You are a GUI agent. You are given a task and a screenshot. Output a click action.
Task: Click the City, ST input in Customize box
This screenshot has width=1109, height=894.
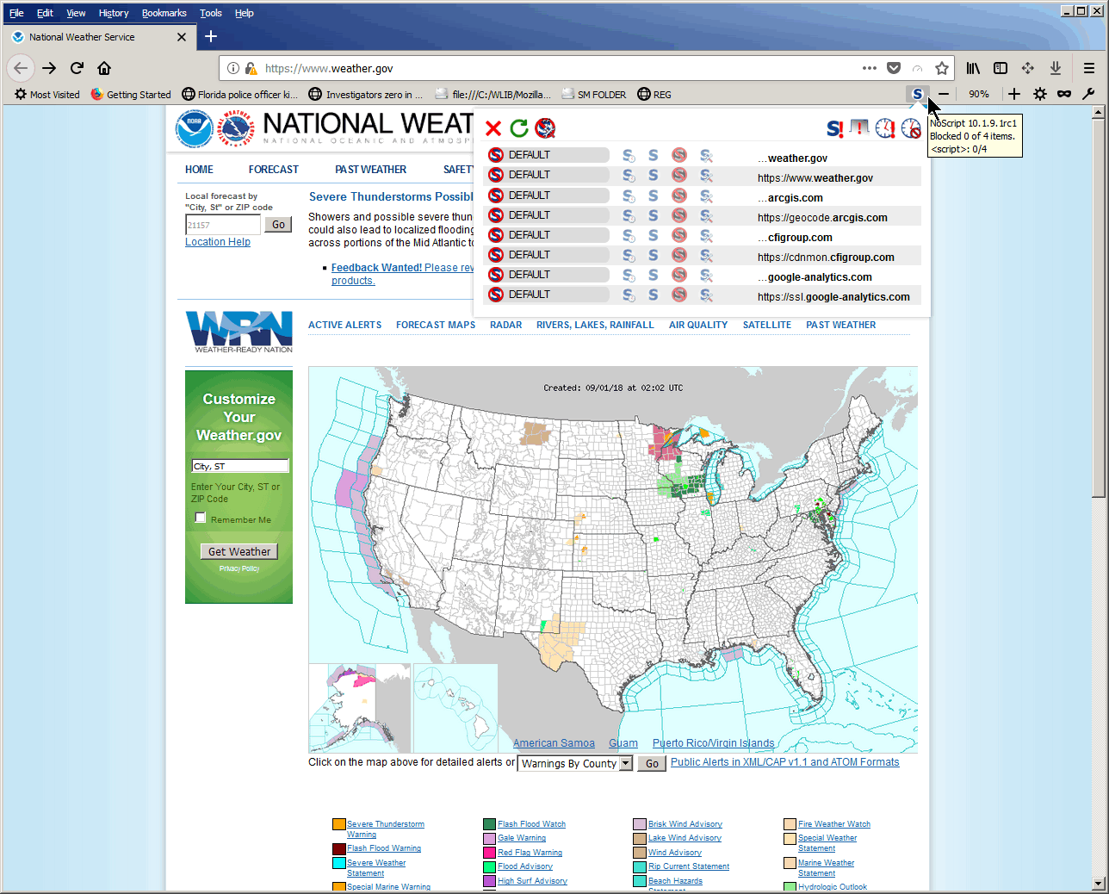tap(239, 466)
